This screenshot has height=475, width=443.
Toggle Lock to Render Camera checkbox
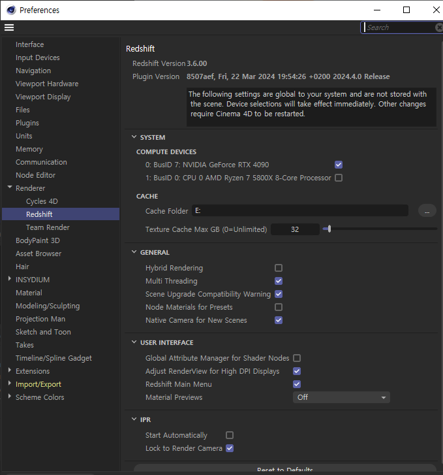pos(230,448)
